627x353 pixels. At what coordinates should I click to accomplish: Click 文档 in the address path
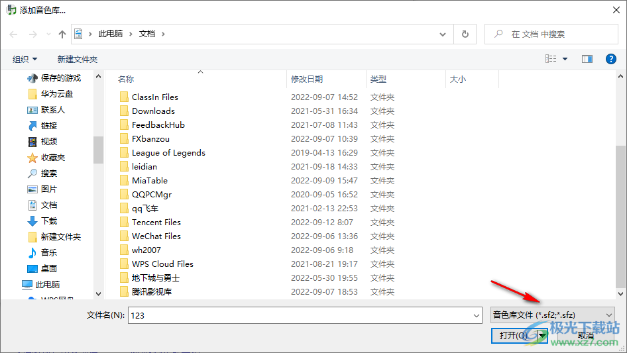[x=146, y=34]
